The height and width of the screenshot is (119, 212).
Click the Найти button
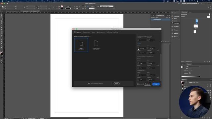point(116,84)
